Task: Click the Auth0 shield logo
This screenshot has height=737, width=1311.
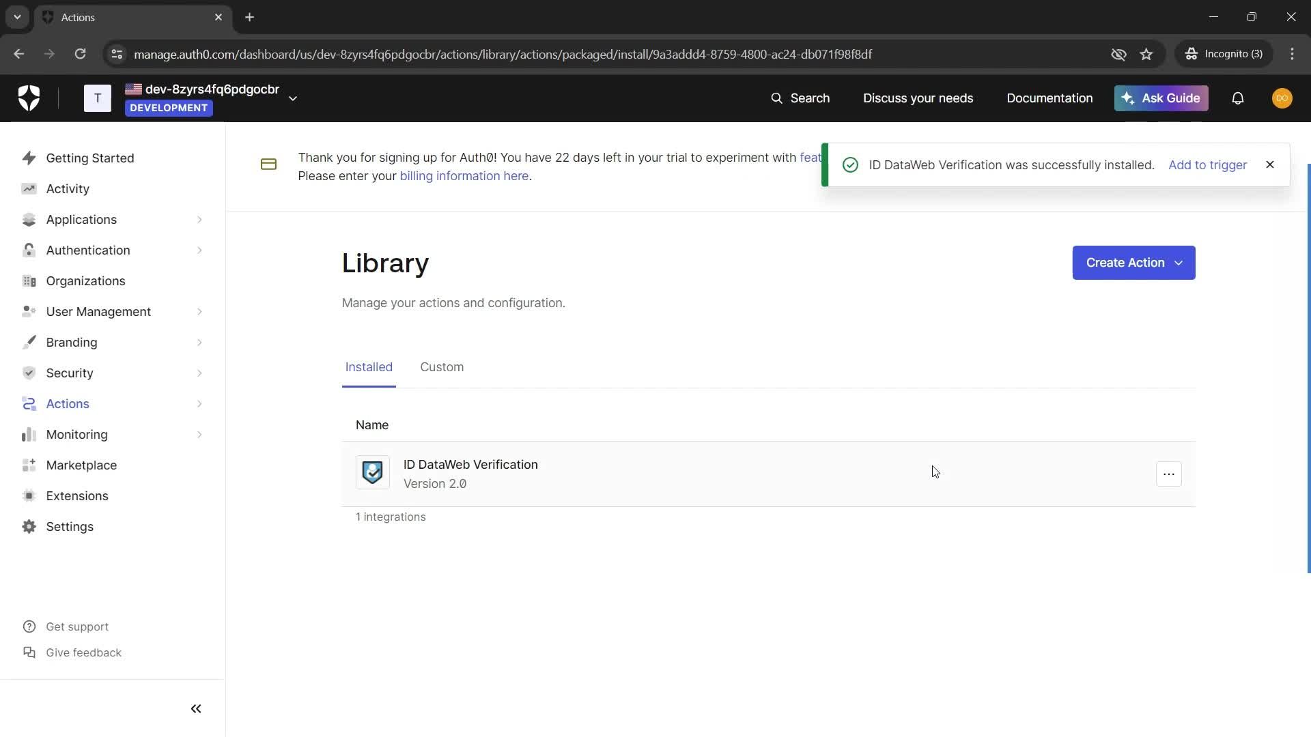Action: tap(29, 98)
